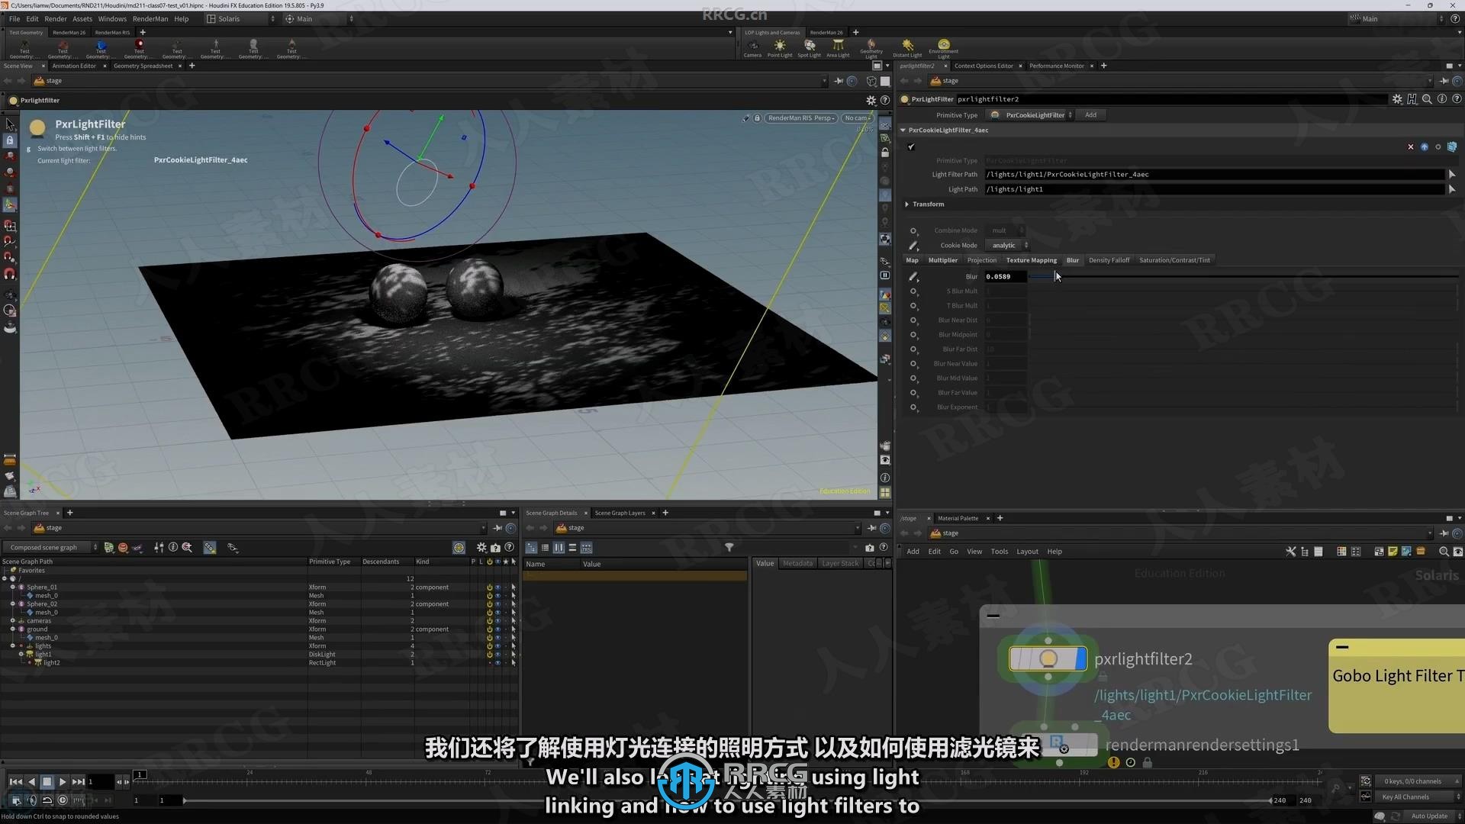Open viewport display options gear icon
This screenshot has height=824, width=1465.
(x=871, y=100)
